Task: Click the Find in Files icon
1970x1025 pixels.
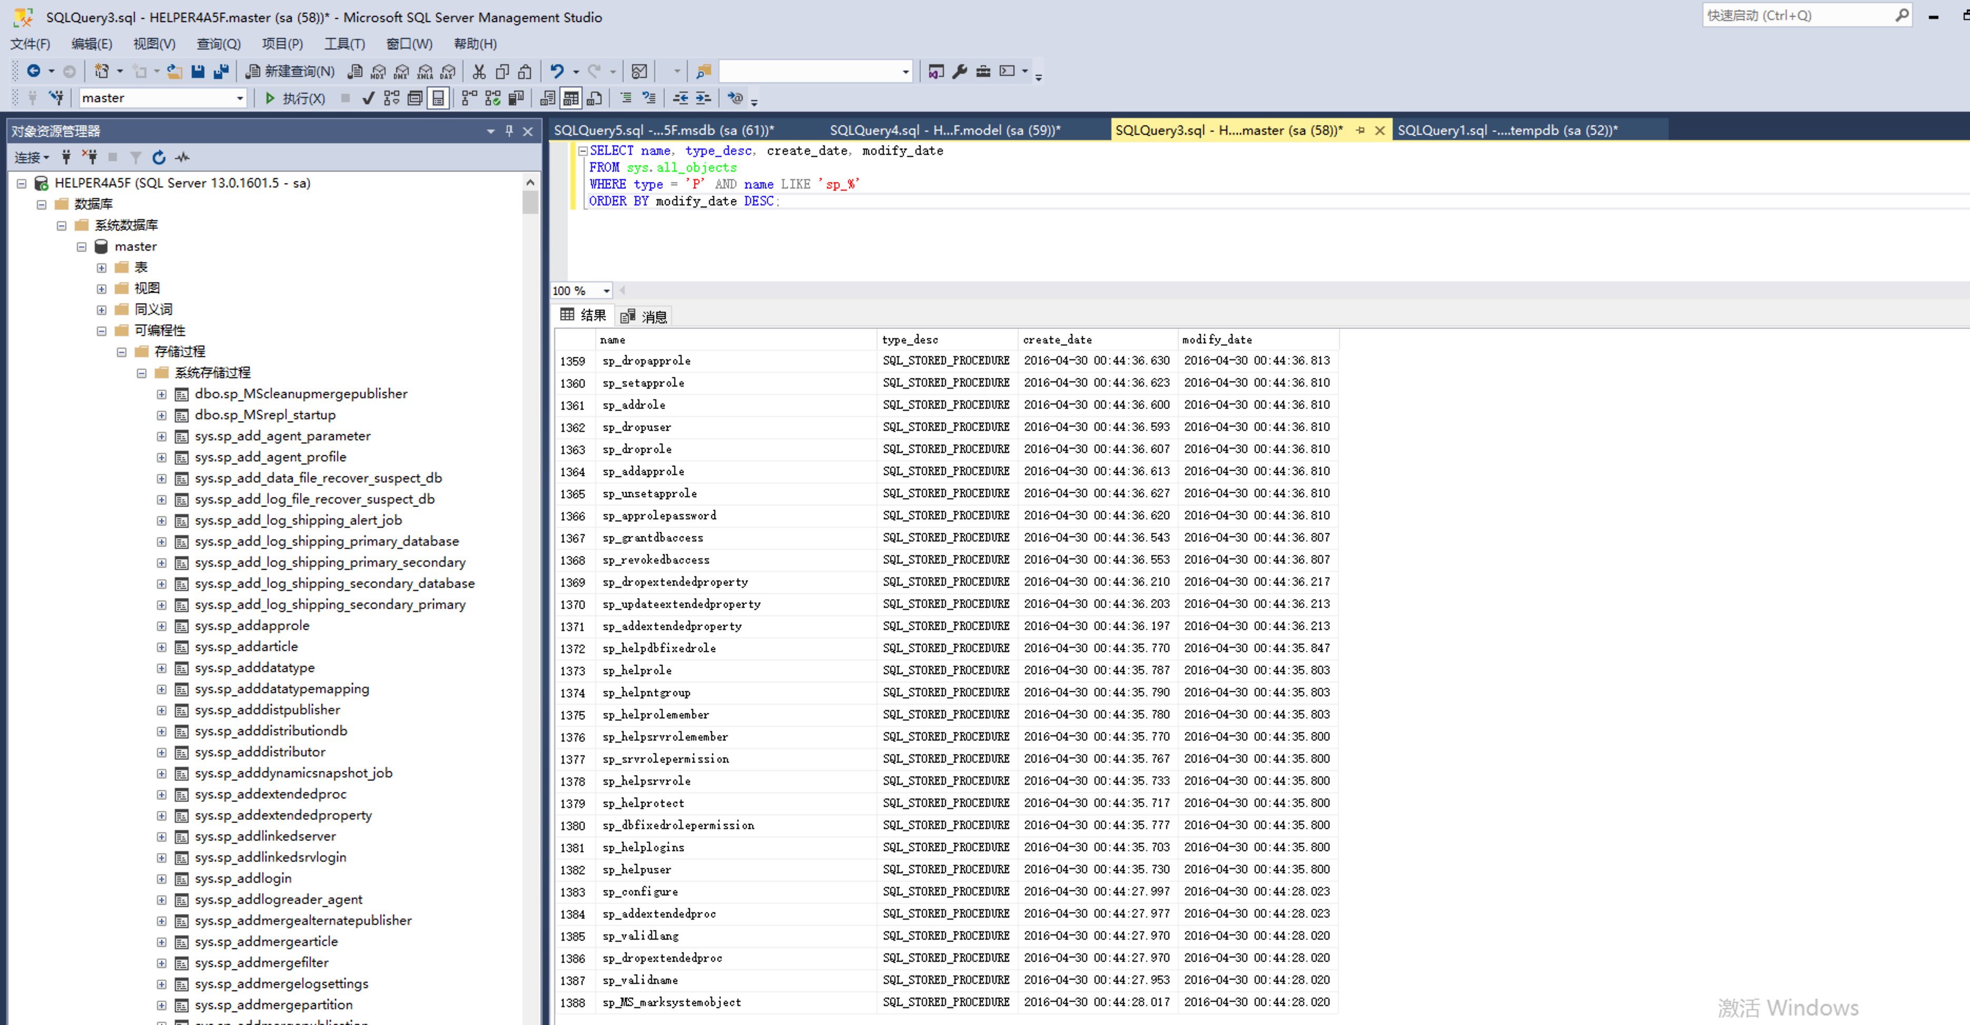Action: tap(704, 71)
